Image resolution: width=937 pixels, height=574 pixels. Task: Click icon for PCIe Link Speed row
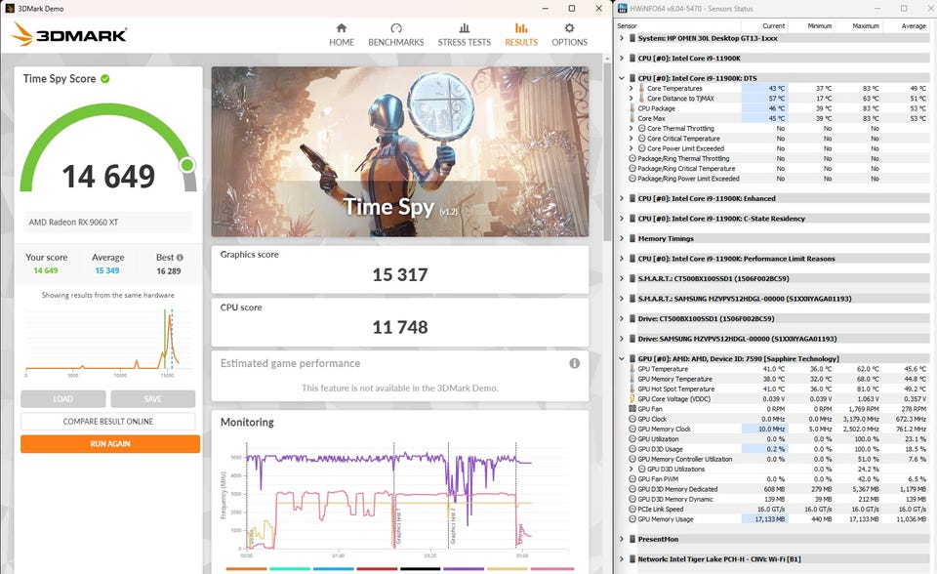[x=632, y=510]
